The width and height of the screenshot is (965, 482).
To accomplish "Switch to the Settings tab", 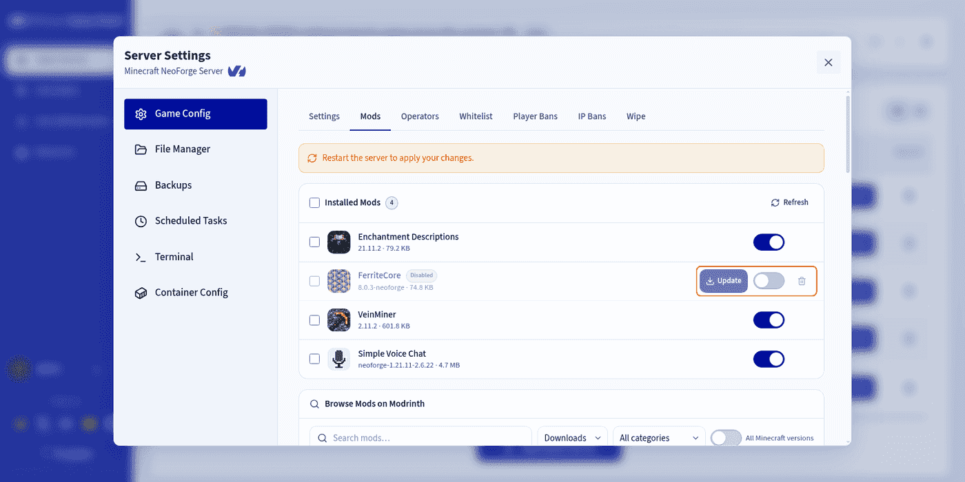I will pyautogui.click(x=324, y=116).
